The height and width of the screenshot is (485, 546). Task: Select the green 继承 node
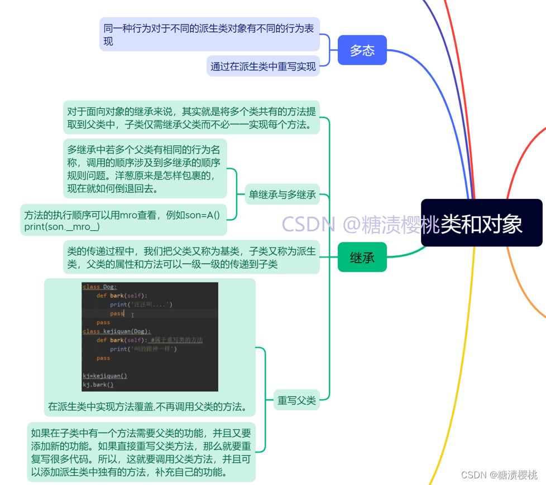pos(362,257)
